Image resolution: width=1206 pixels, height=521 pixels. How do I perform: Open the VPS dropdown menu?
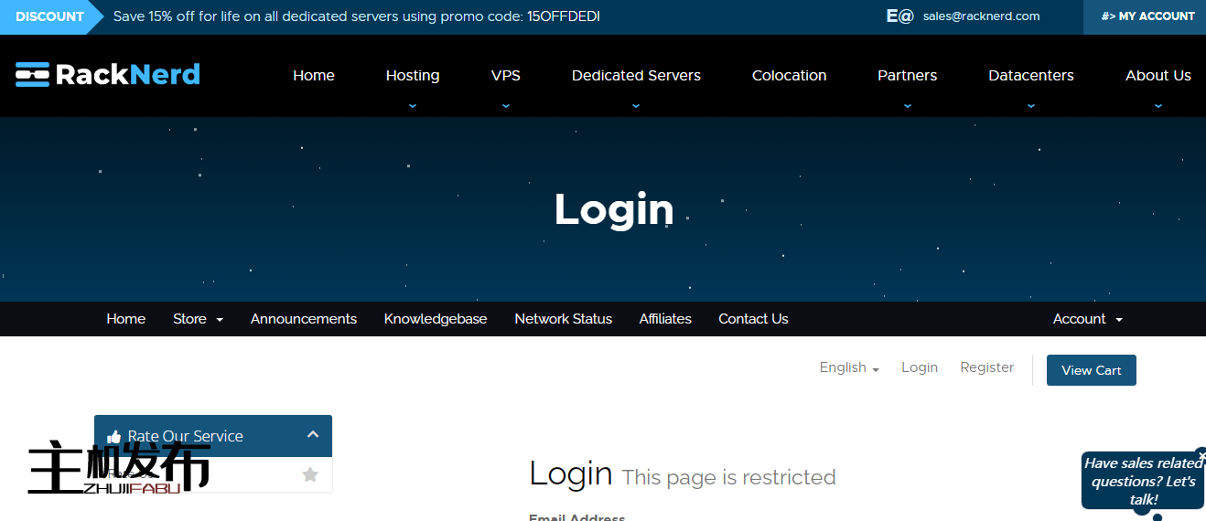(505, 76)
